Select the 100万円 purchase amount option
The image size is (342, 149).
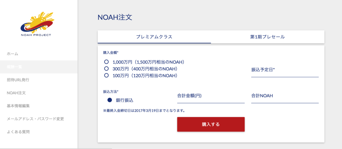coord(107,75)
